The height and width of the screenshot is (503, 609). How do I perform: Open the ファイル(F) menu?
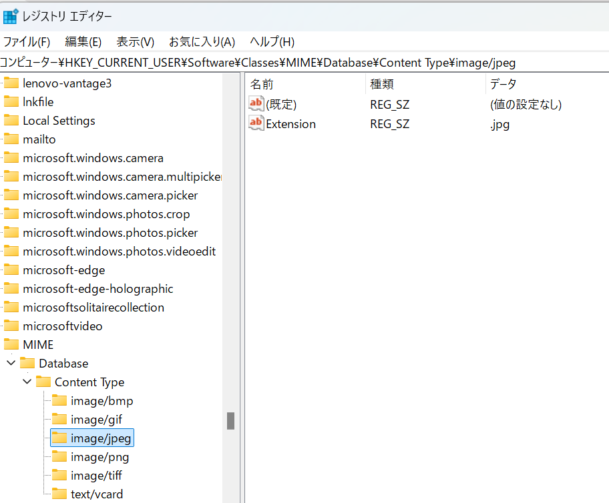click(27, 41)
